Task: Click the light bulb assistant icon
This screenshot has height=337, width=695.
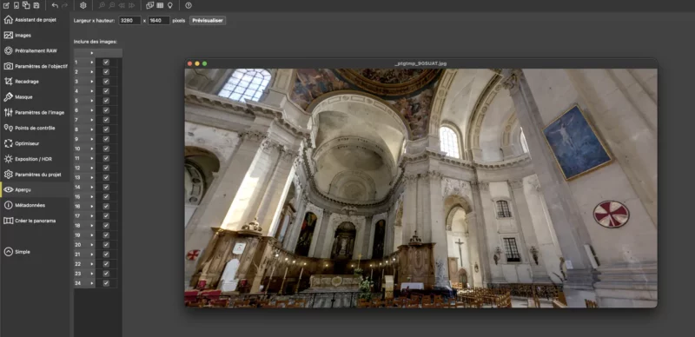Action: point(169,5)
